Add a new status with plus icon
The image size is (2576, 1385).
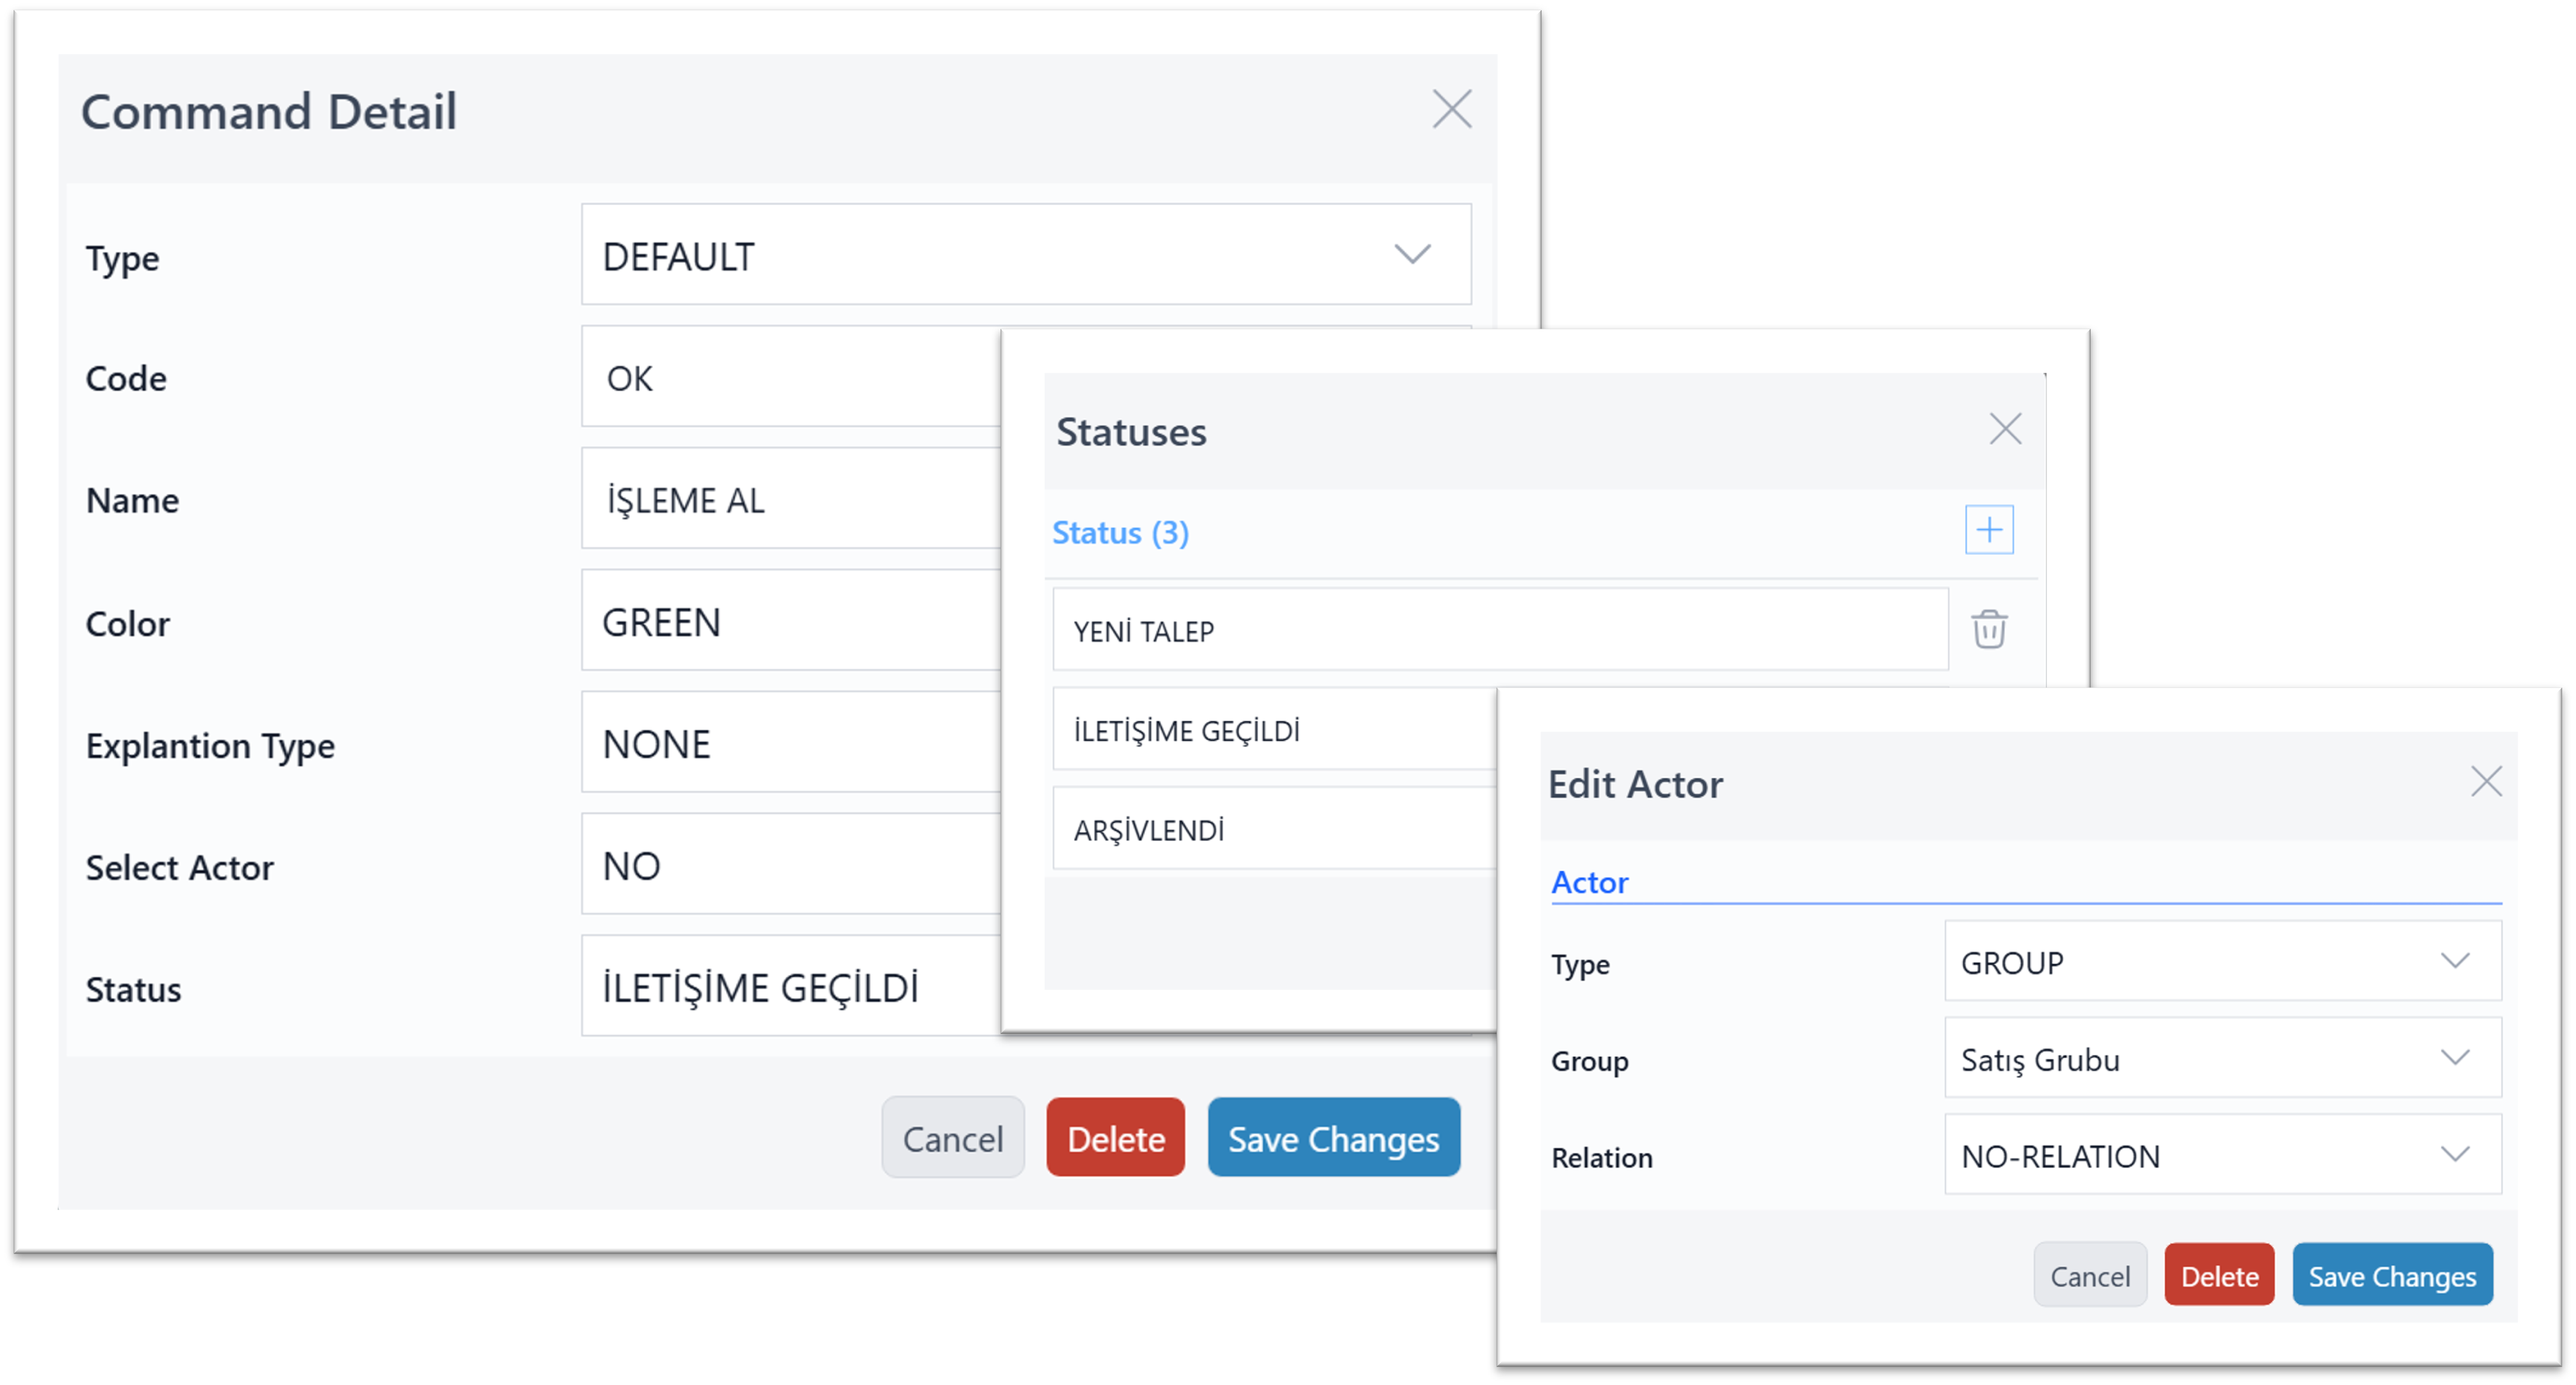1988,530
